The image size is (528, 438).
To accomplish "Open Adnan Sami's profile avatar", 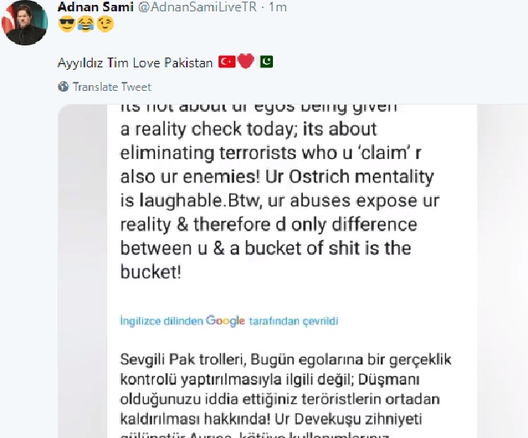I will tap(24, 23).
